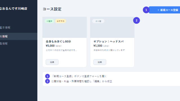
Task: Click legend marker 2 in the instructions list
Action: pyautogui.click(x=48, y=81)
